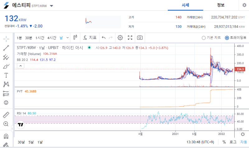Open timezone menu 13:30:48 (UTC+9)
The width and height of the screenshot is (249, 148).
[x=200, y=142]
